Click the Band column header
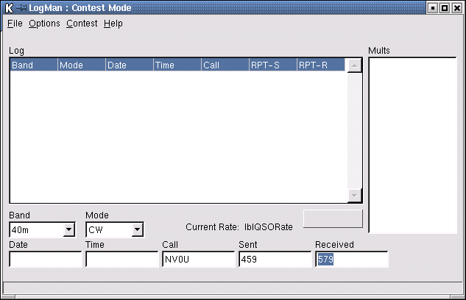The width and height of the screenshot is (466, 300). 33,65
